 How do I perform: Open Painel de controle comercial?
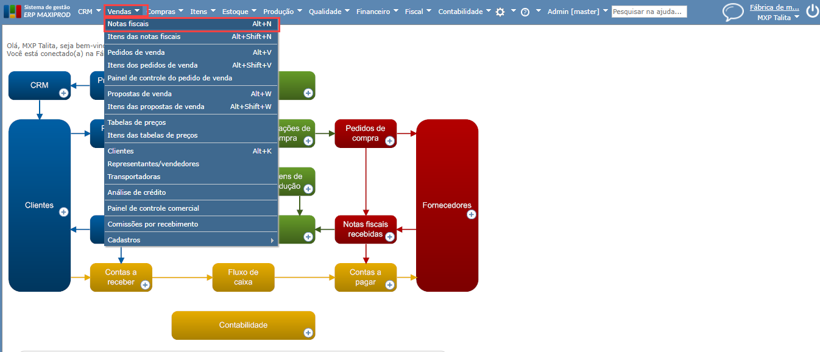tap(191, 208)
